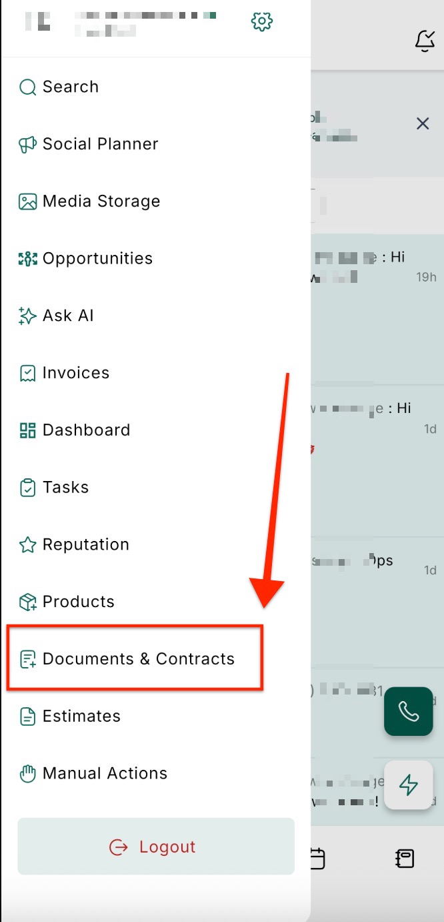Screen dimensions: 444x922
Task: Click the sparkle Ask AI icon
Action: click(x=27, y=316)
